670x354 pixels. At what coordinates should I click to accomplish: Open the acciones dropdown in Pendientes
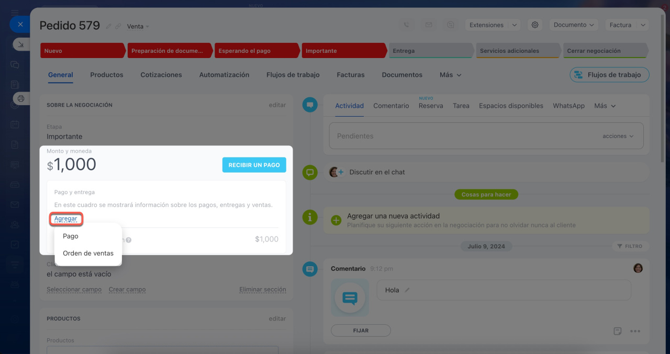point(618,136)
